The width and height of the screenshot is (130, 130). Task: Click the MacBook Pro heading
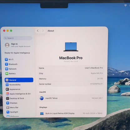point(71,58)
